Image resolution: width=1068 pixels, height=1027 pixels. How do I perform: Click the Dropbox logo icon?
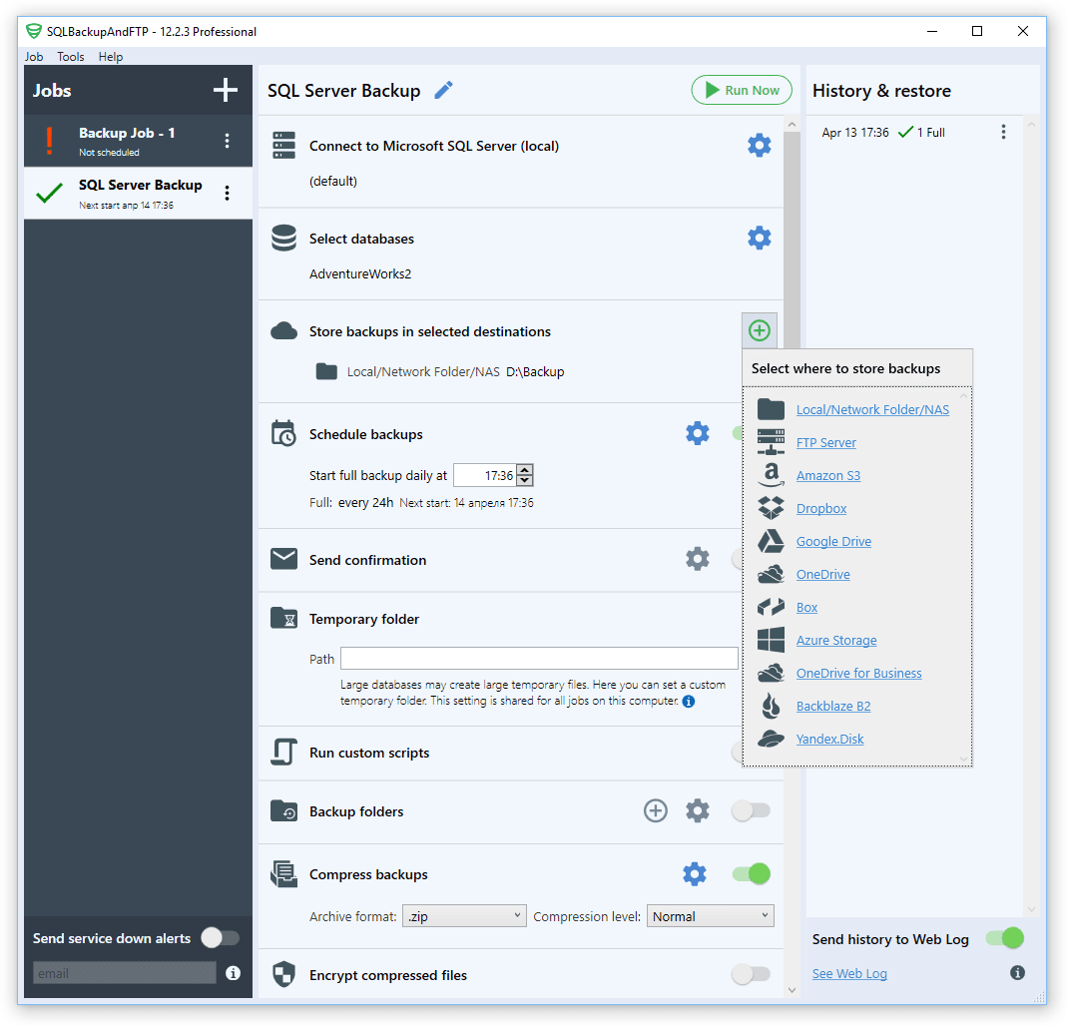771,507
